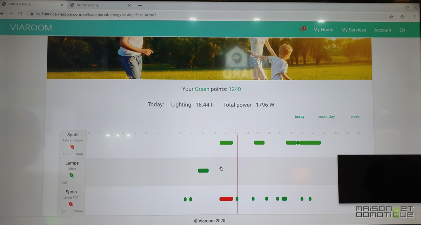Click the Chrome profile avatar icon
This screenshot has height=225, width=421.
tap(402, 17)
